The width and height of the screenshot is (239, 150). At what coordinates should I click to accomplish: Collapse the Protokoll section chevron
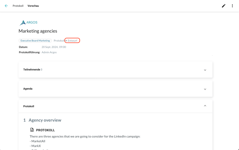pyautogui.click(x=205, y=106)
